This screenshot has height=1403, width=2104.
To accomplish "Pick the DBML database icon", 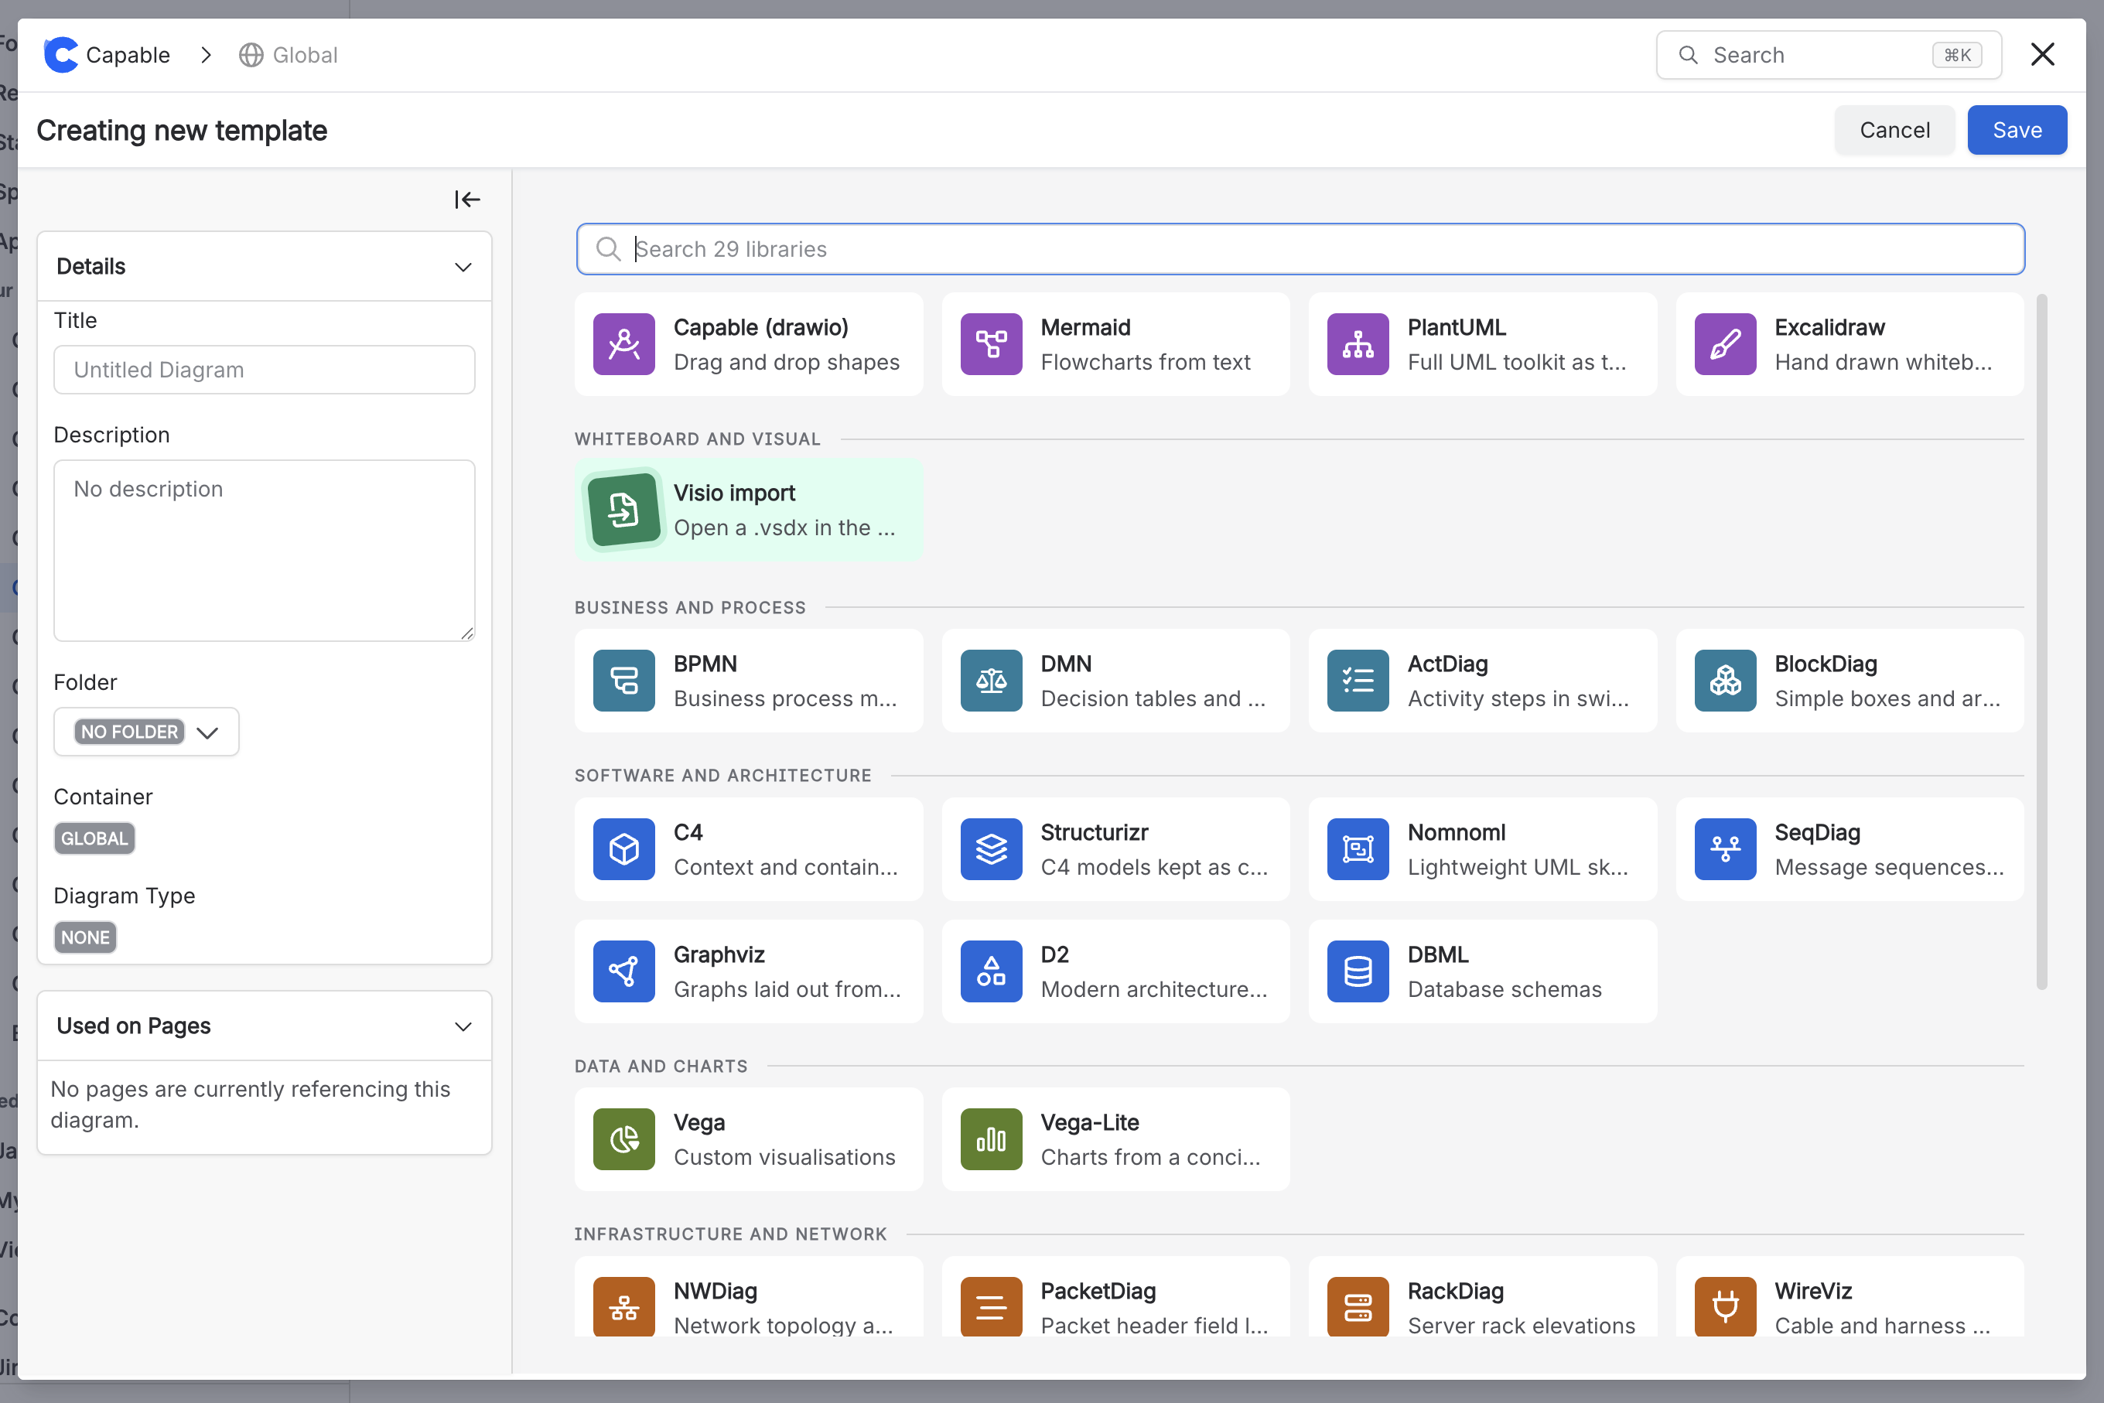I will tap(1358, 971).
